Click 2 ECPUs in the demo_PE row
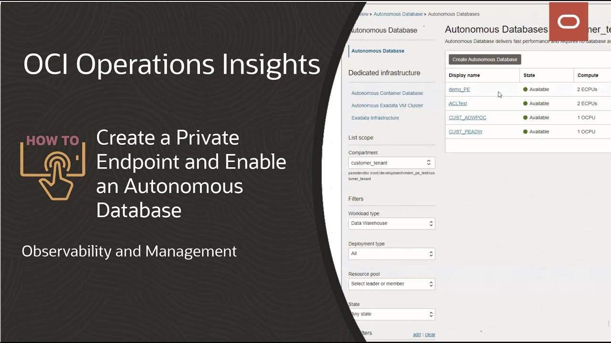The image size is (611, 343). click(587, 90)
